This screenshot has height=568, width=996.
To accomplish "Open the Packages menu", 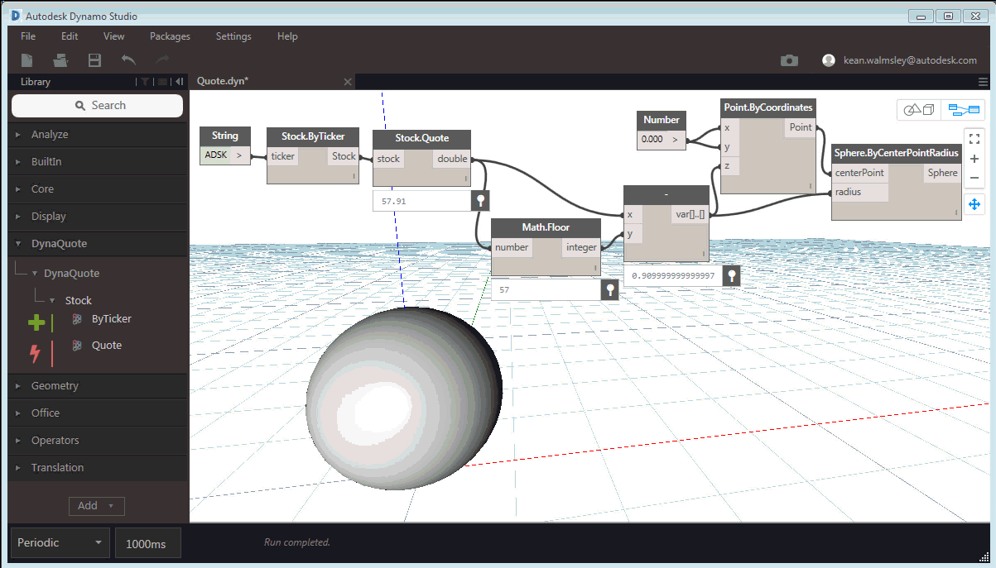I will (170, 36).
